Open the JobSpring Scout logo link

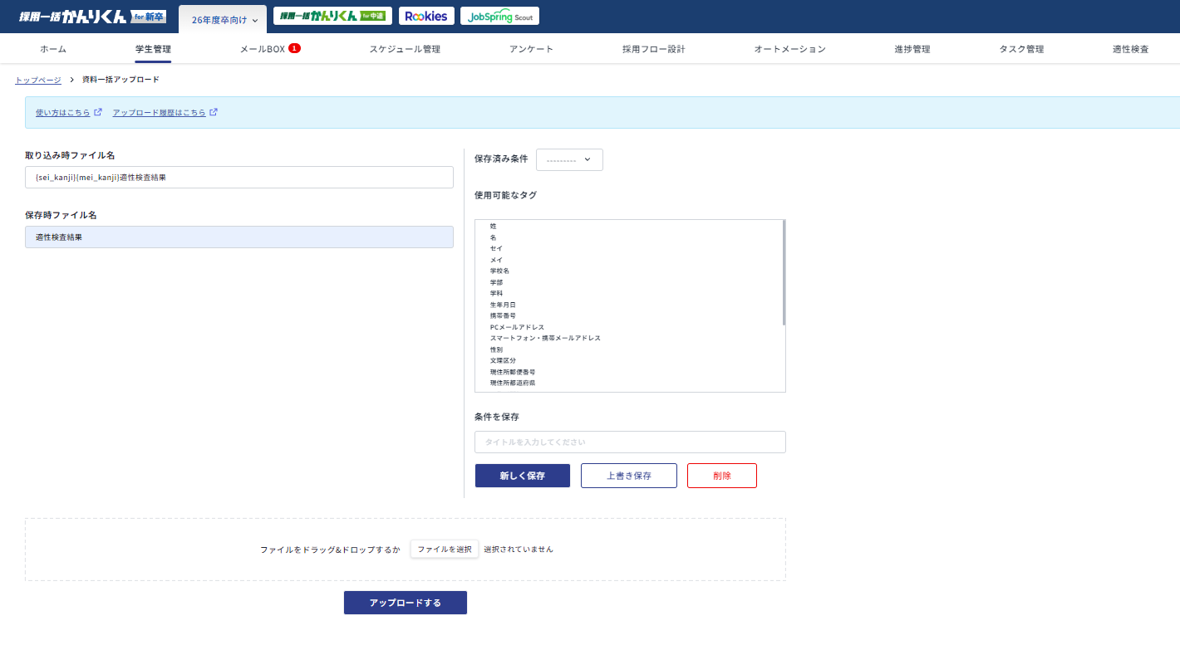tap(499, 16)
